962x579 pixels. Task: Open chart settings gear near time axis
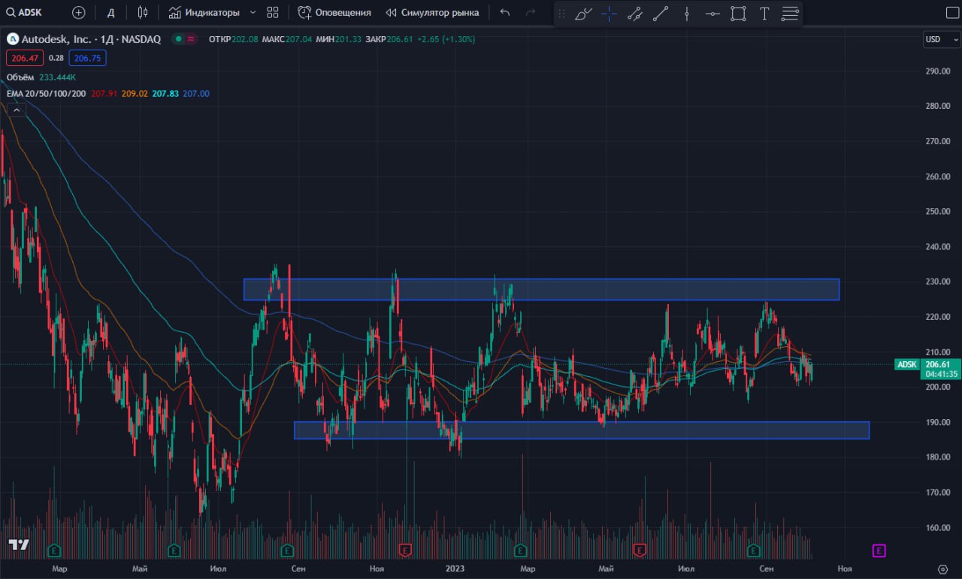942,568
